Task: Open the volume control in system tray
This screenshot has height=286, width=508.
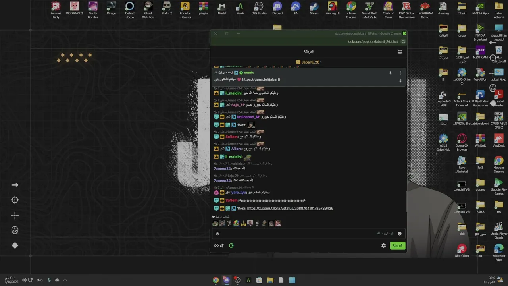Action: pos(24,280)
